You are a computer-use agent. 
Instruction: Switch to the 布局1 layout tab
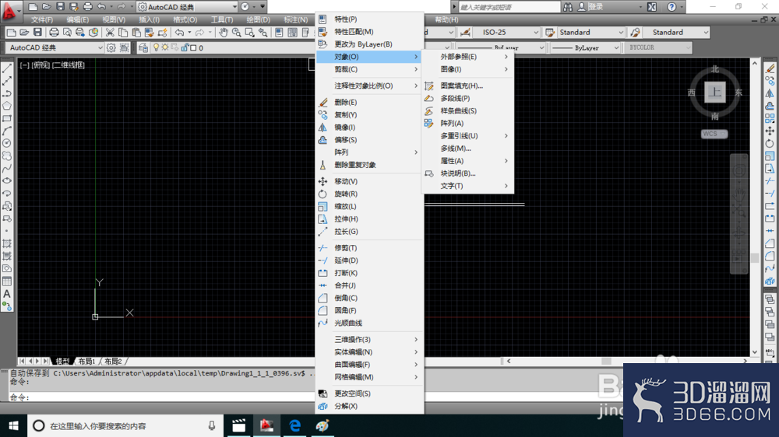coord(86,361)
